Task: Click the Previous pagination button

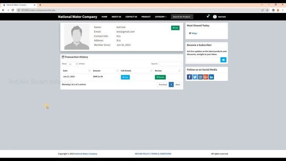Action: point(163,85)
